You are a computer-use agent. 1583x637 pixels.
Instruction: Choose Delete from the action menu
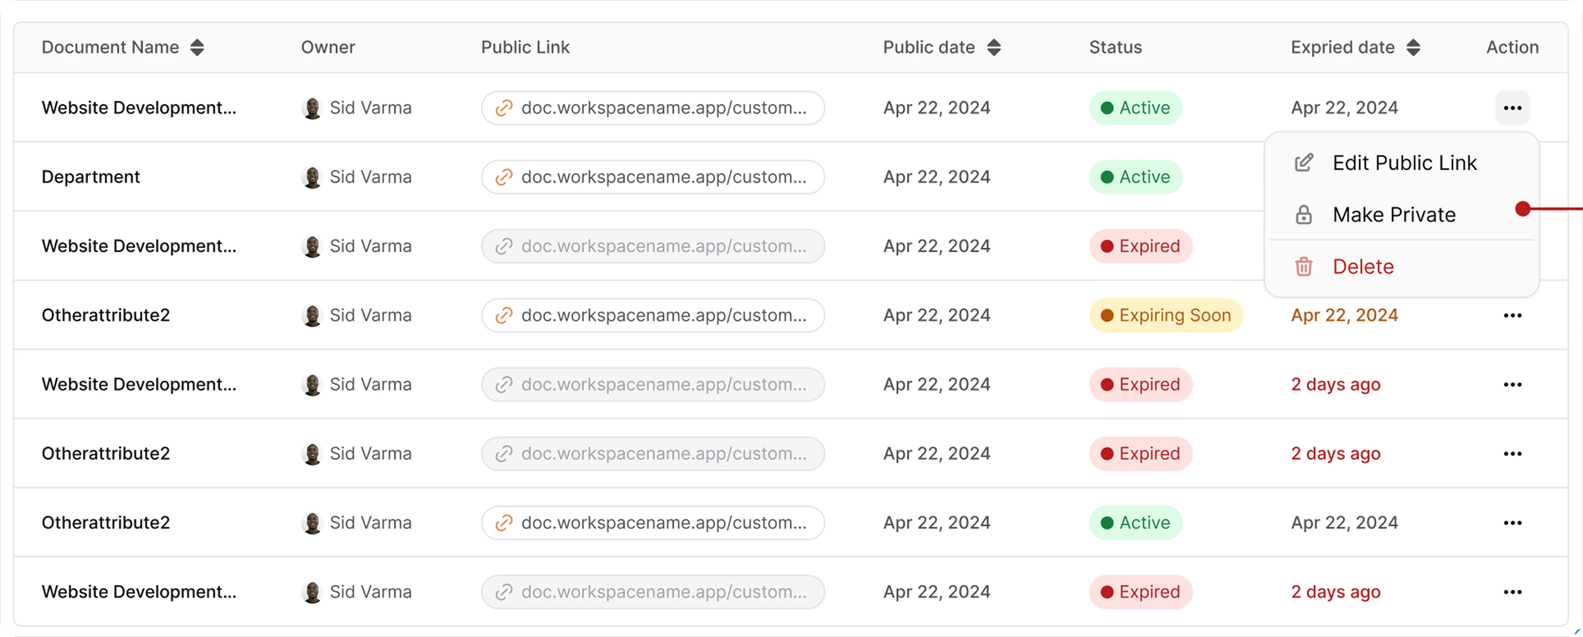pos(1402,267)
